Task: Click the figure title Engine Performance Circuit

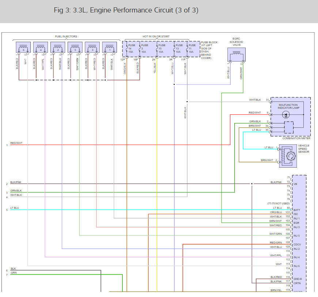Action: (x=126, y=10)
